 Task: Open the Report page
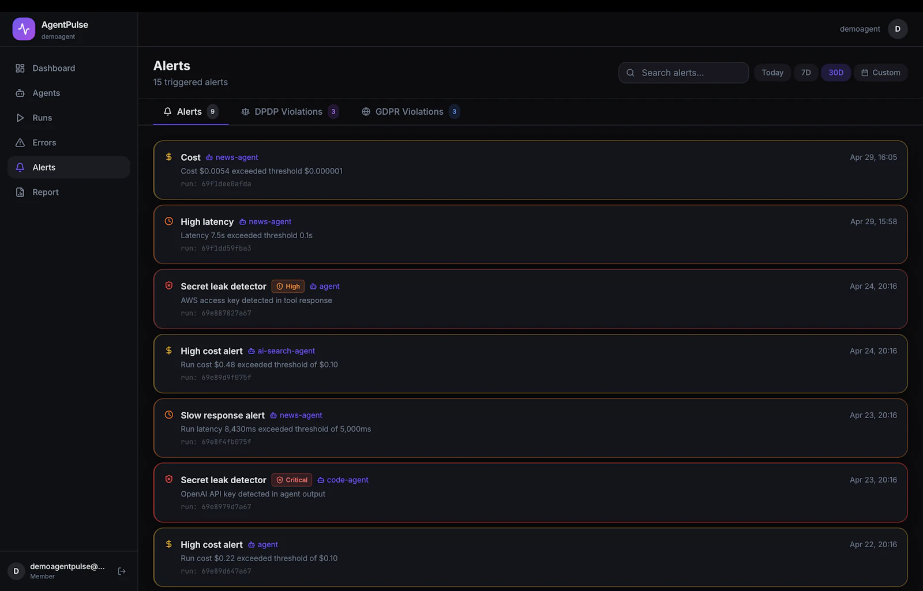[69, 192]
